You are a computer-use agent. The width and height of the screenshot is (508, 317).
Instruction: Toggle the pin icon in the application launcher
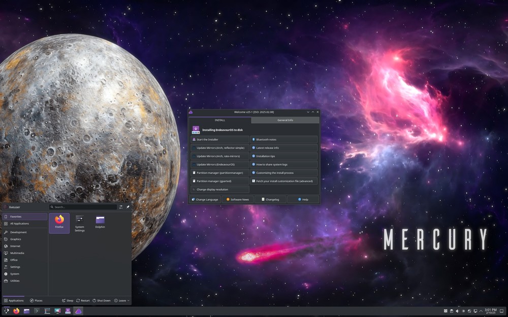pyautogui.click(x=128, y=207)
